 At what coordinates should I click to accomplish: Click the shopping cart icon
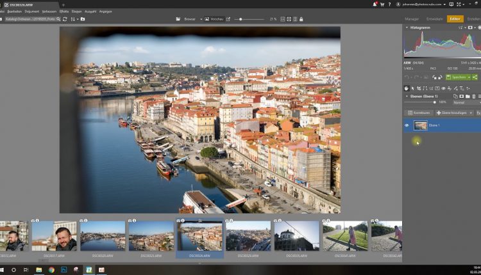click(x=382, y=4)
